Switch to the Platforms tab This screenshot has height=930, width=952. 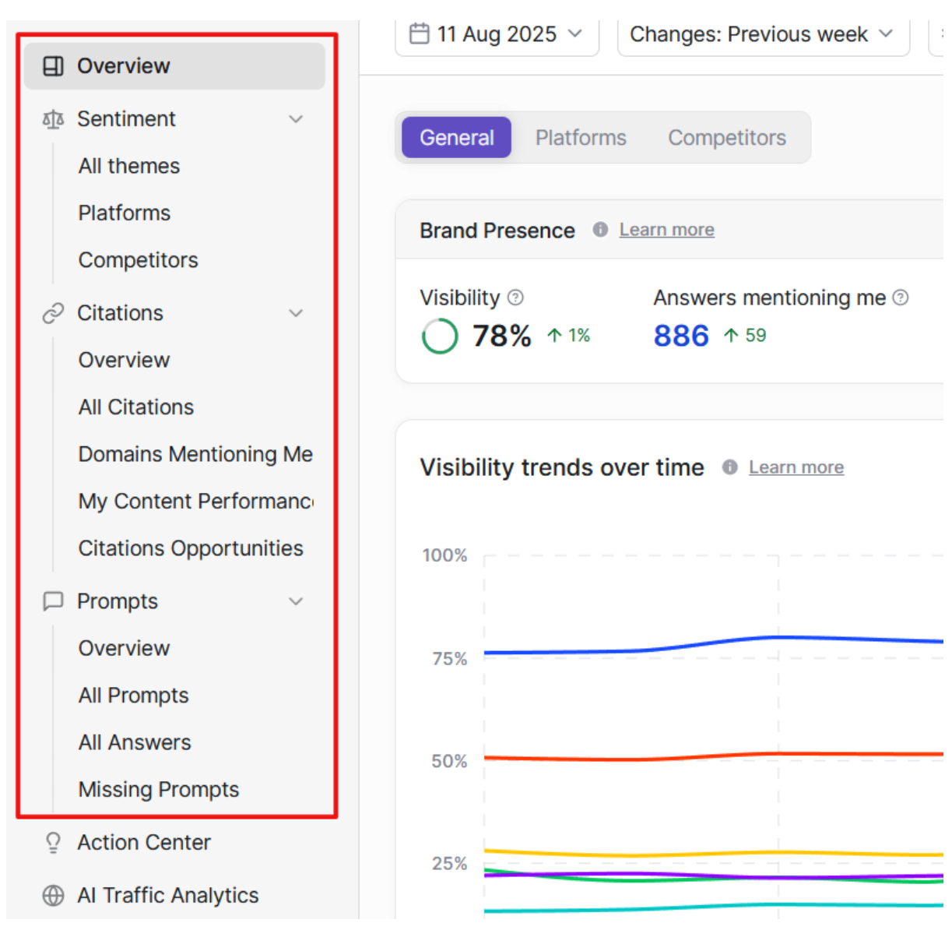[x=581, y=138]
